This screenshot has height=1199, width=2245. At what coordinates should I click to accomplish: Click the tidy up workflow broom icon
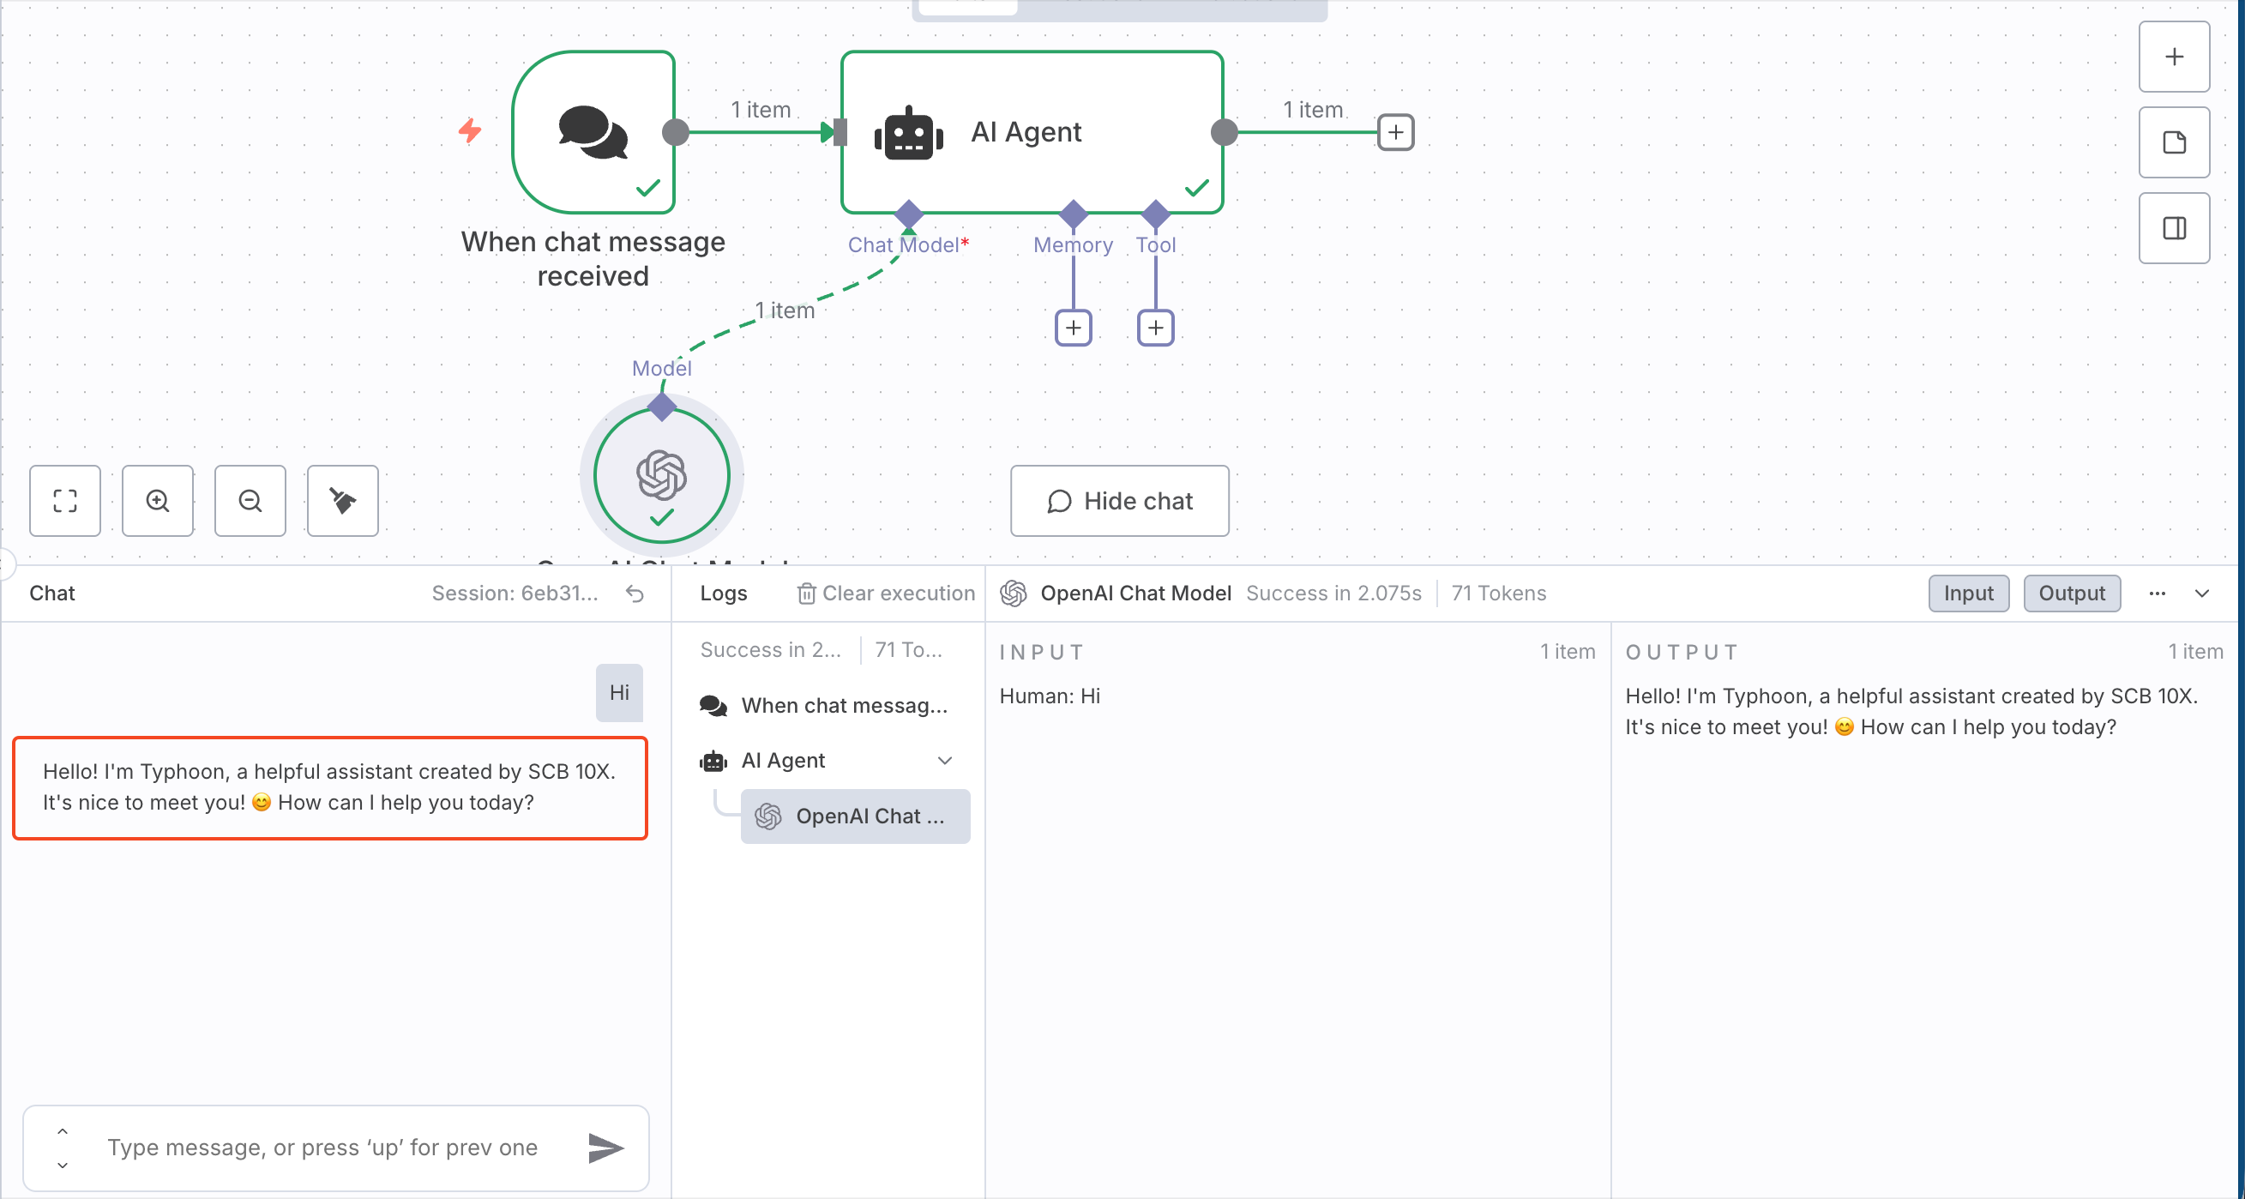[342, 501]
